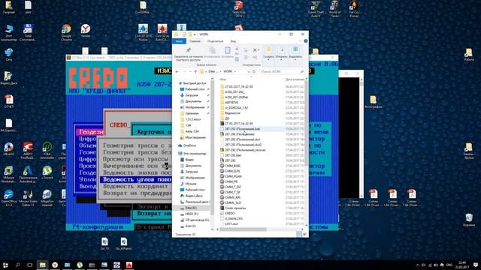481x270 pixels.
Task: Click the Refresh icon beside address bar
Action: point(254,72)
